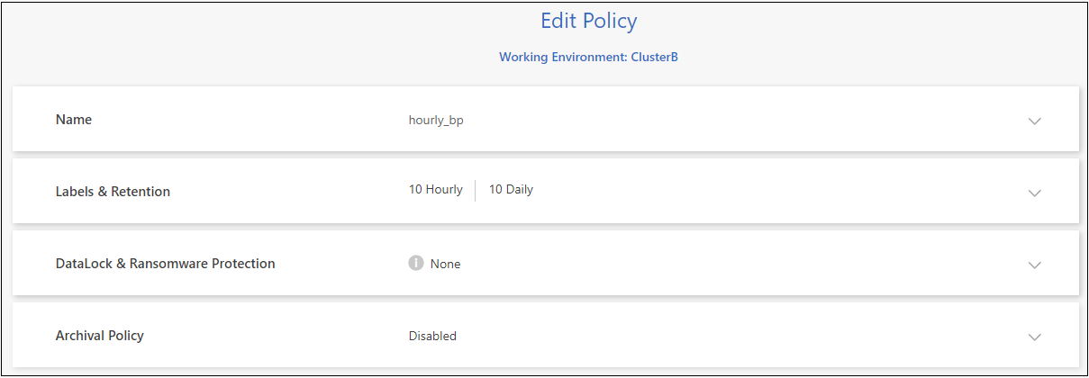Click the 10 Daily retention value
The width and height of the screenshot is (1089, 378).
pyautogui.click(x=511, y=190)
